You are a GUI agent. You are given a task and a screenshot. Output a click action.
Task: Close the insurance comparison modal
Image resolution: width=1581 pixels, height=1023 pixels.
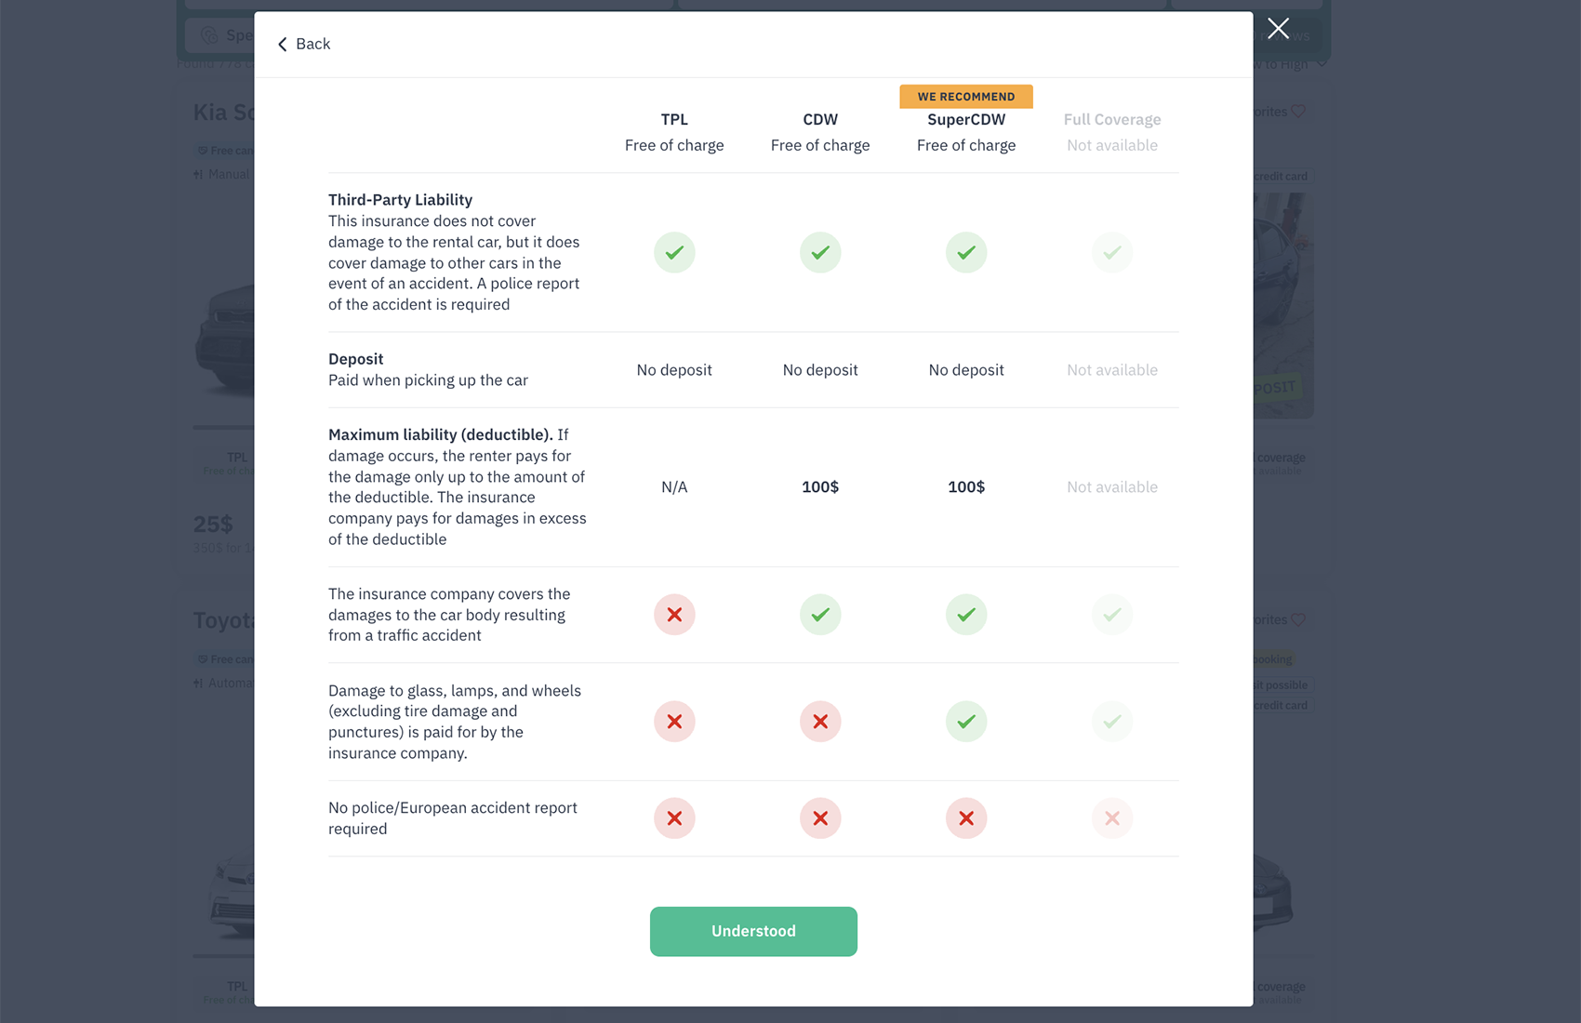tap(1278, 29)
